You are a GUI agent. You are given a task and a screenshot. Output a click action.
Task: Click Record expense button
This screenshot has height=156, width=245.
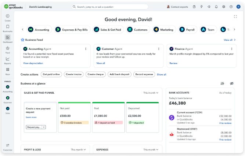(x=144, y=74)
